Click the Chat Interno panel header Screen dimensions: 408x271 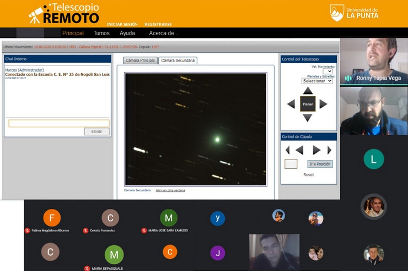tap(57, 59)
